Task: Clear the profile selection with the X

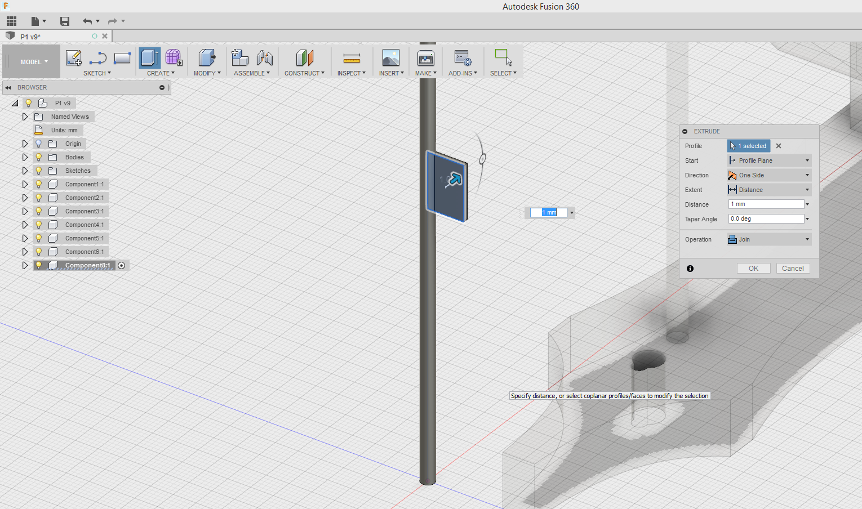Action: [x=779, y=146]
